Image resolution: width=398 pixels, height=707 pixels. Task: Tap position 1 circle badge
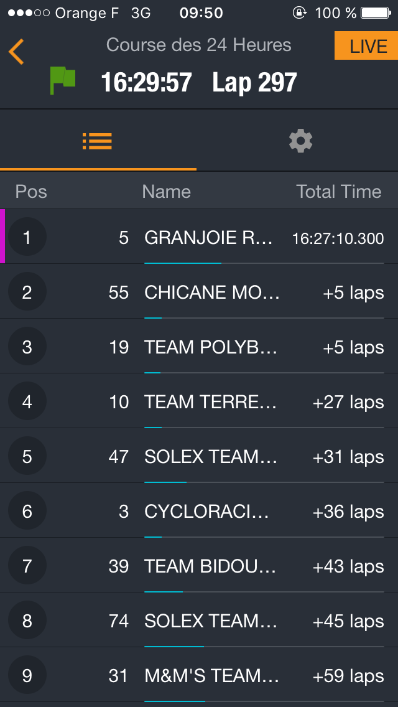(x=27, y=237)
